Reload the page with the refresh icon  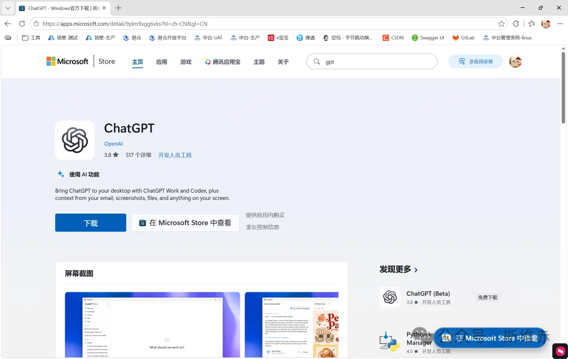tap(22, 24)
